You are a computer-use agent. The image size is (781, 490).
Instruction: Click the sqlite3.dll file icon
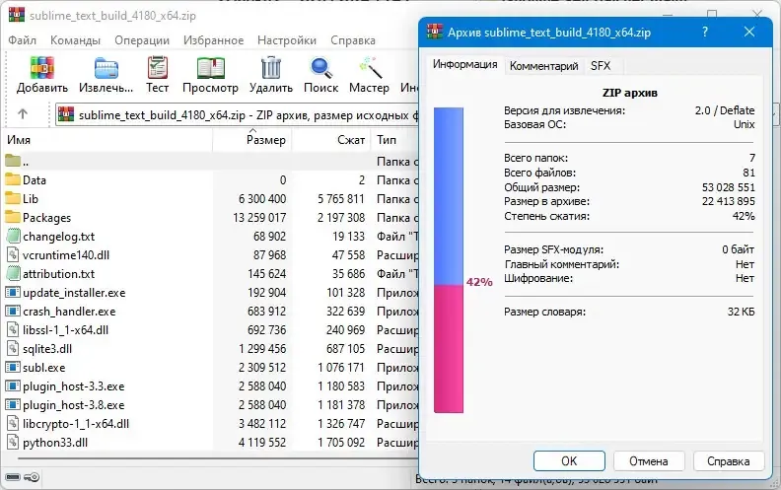(x=13, y=349)
